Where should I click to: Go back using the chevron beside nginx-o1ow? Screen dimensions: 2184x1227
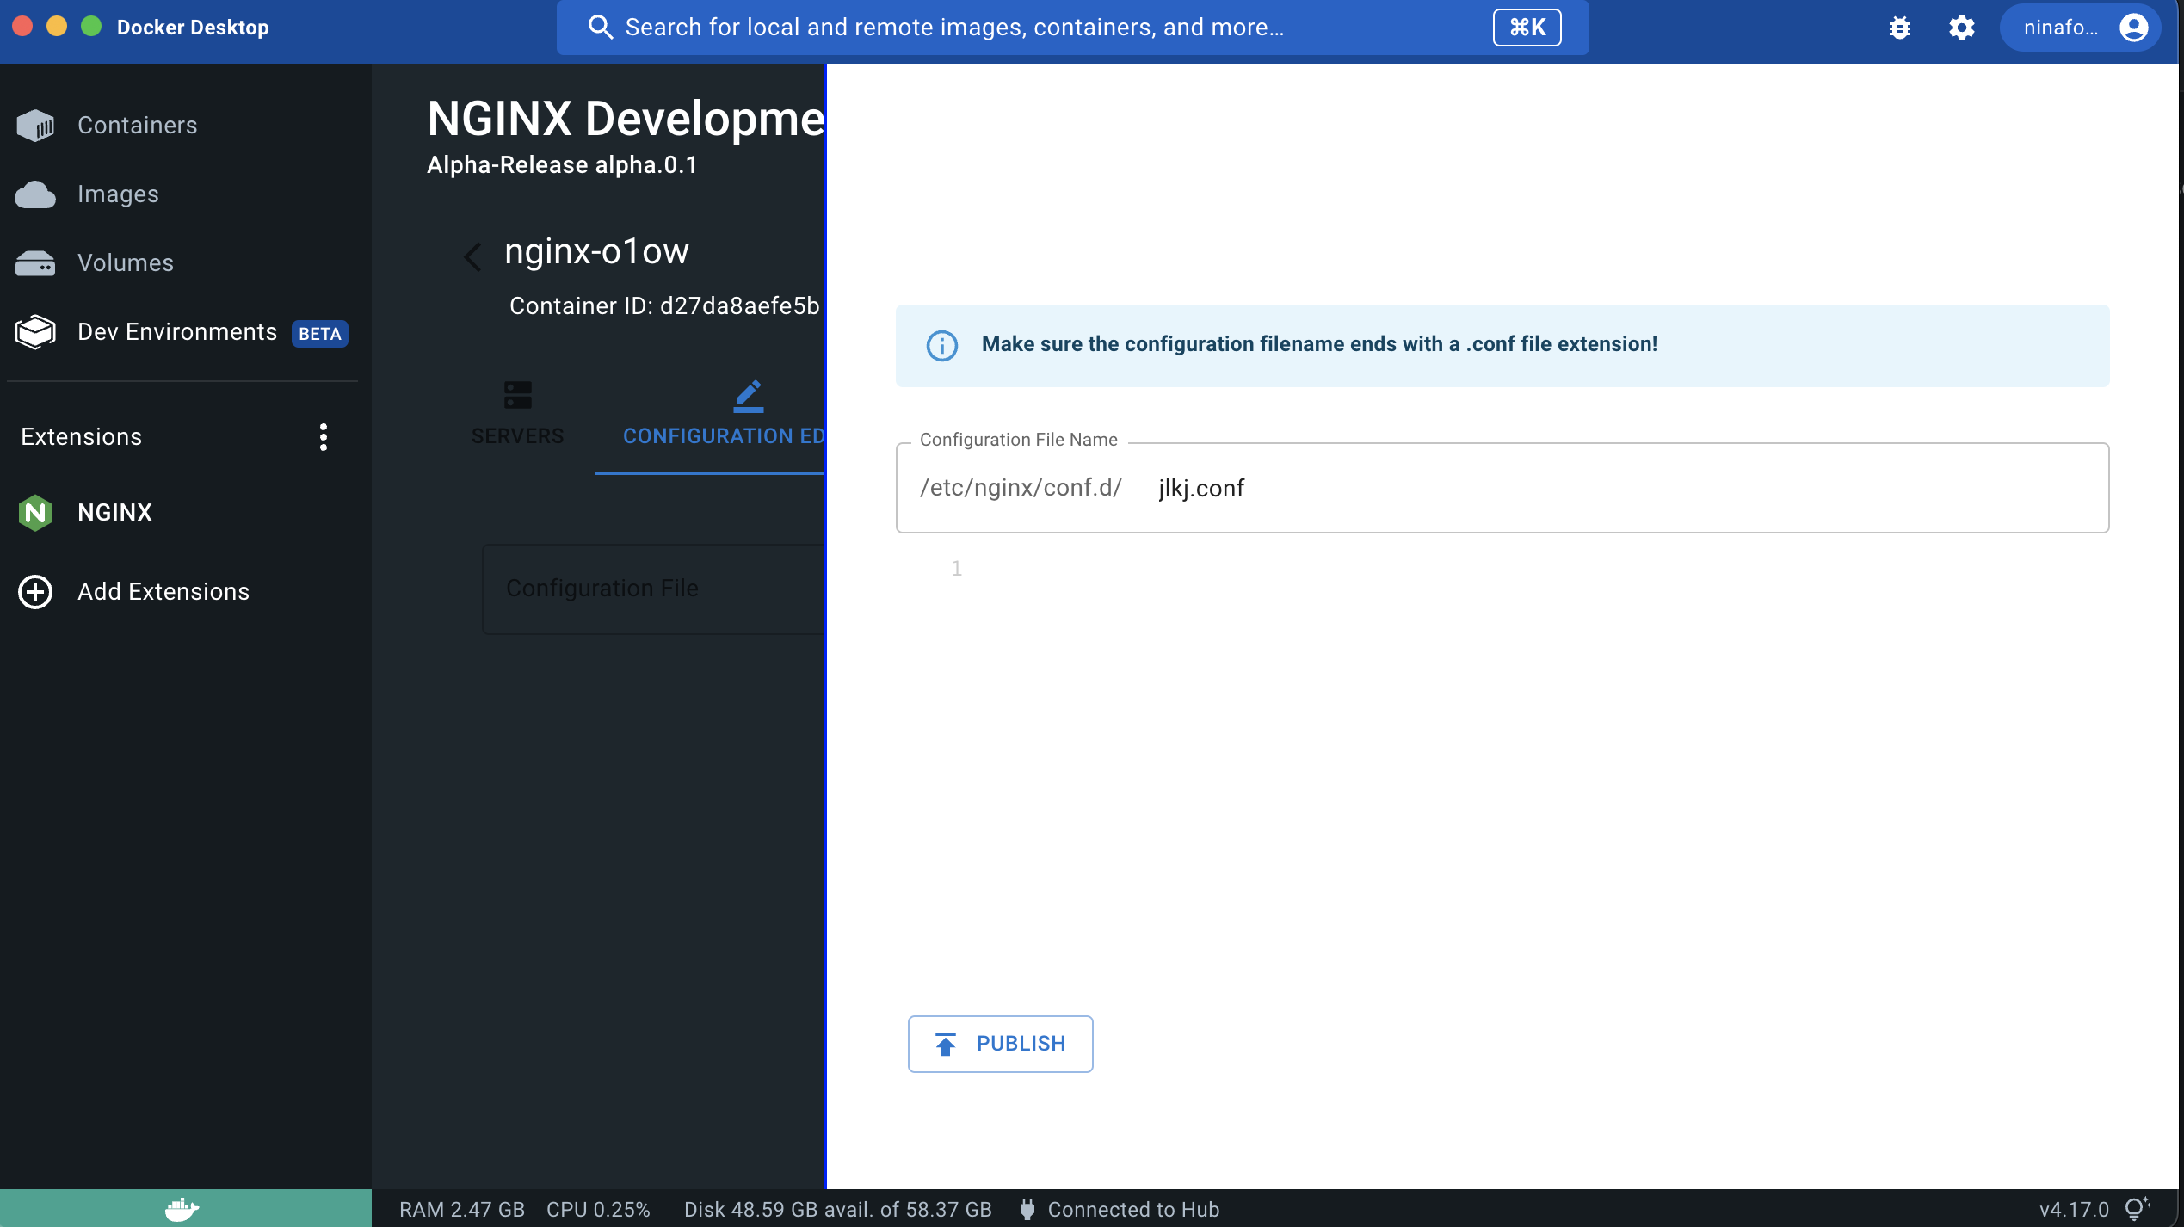point(472,256)
